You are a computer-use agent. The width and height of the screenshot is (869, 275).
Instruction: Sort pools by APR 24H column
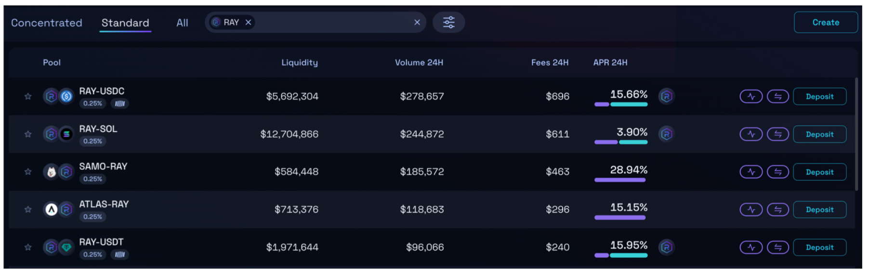(x=610, y=62)
